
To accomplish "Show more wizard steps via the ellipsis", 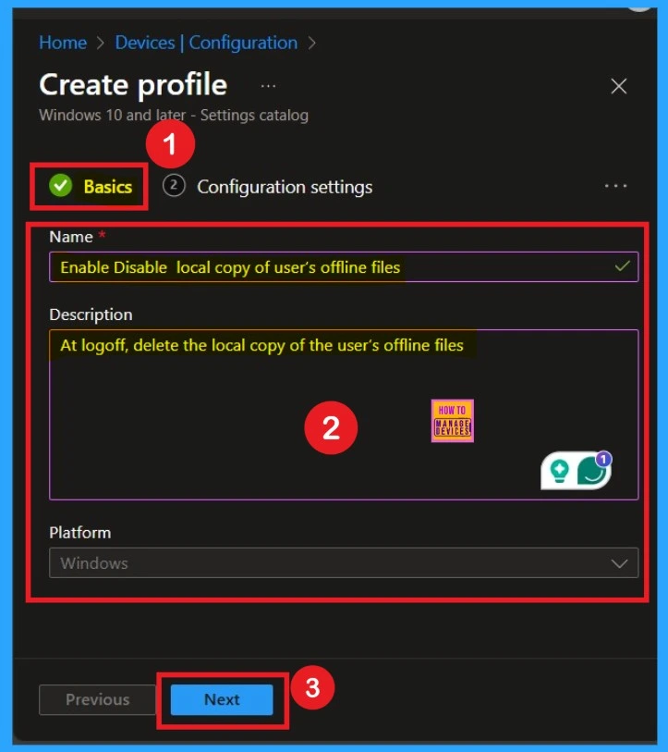I will tap(615, 186).
